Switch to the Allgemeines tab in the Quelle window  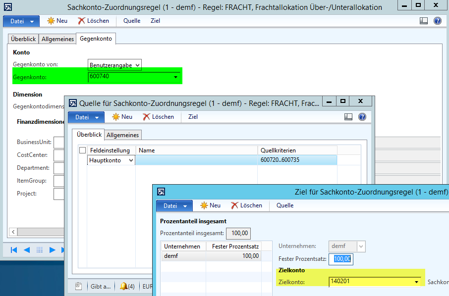click(x=123, y=135)
